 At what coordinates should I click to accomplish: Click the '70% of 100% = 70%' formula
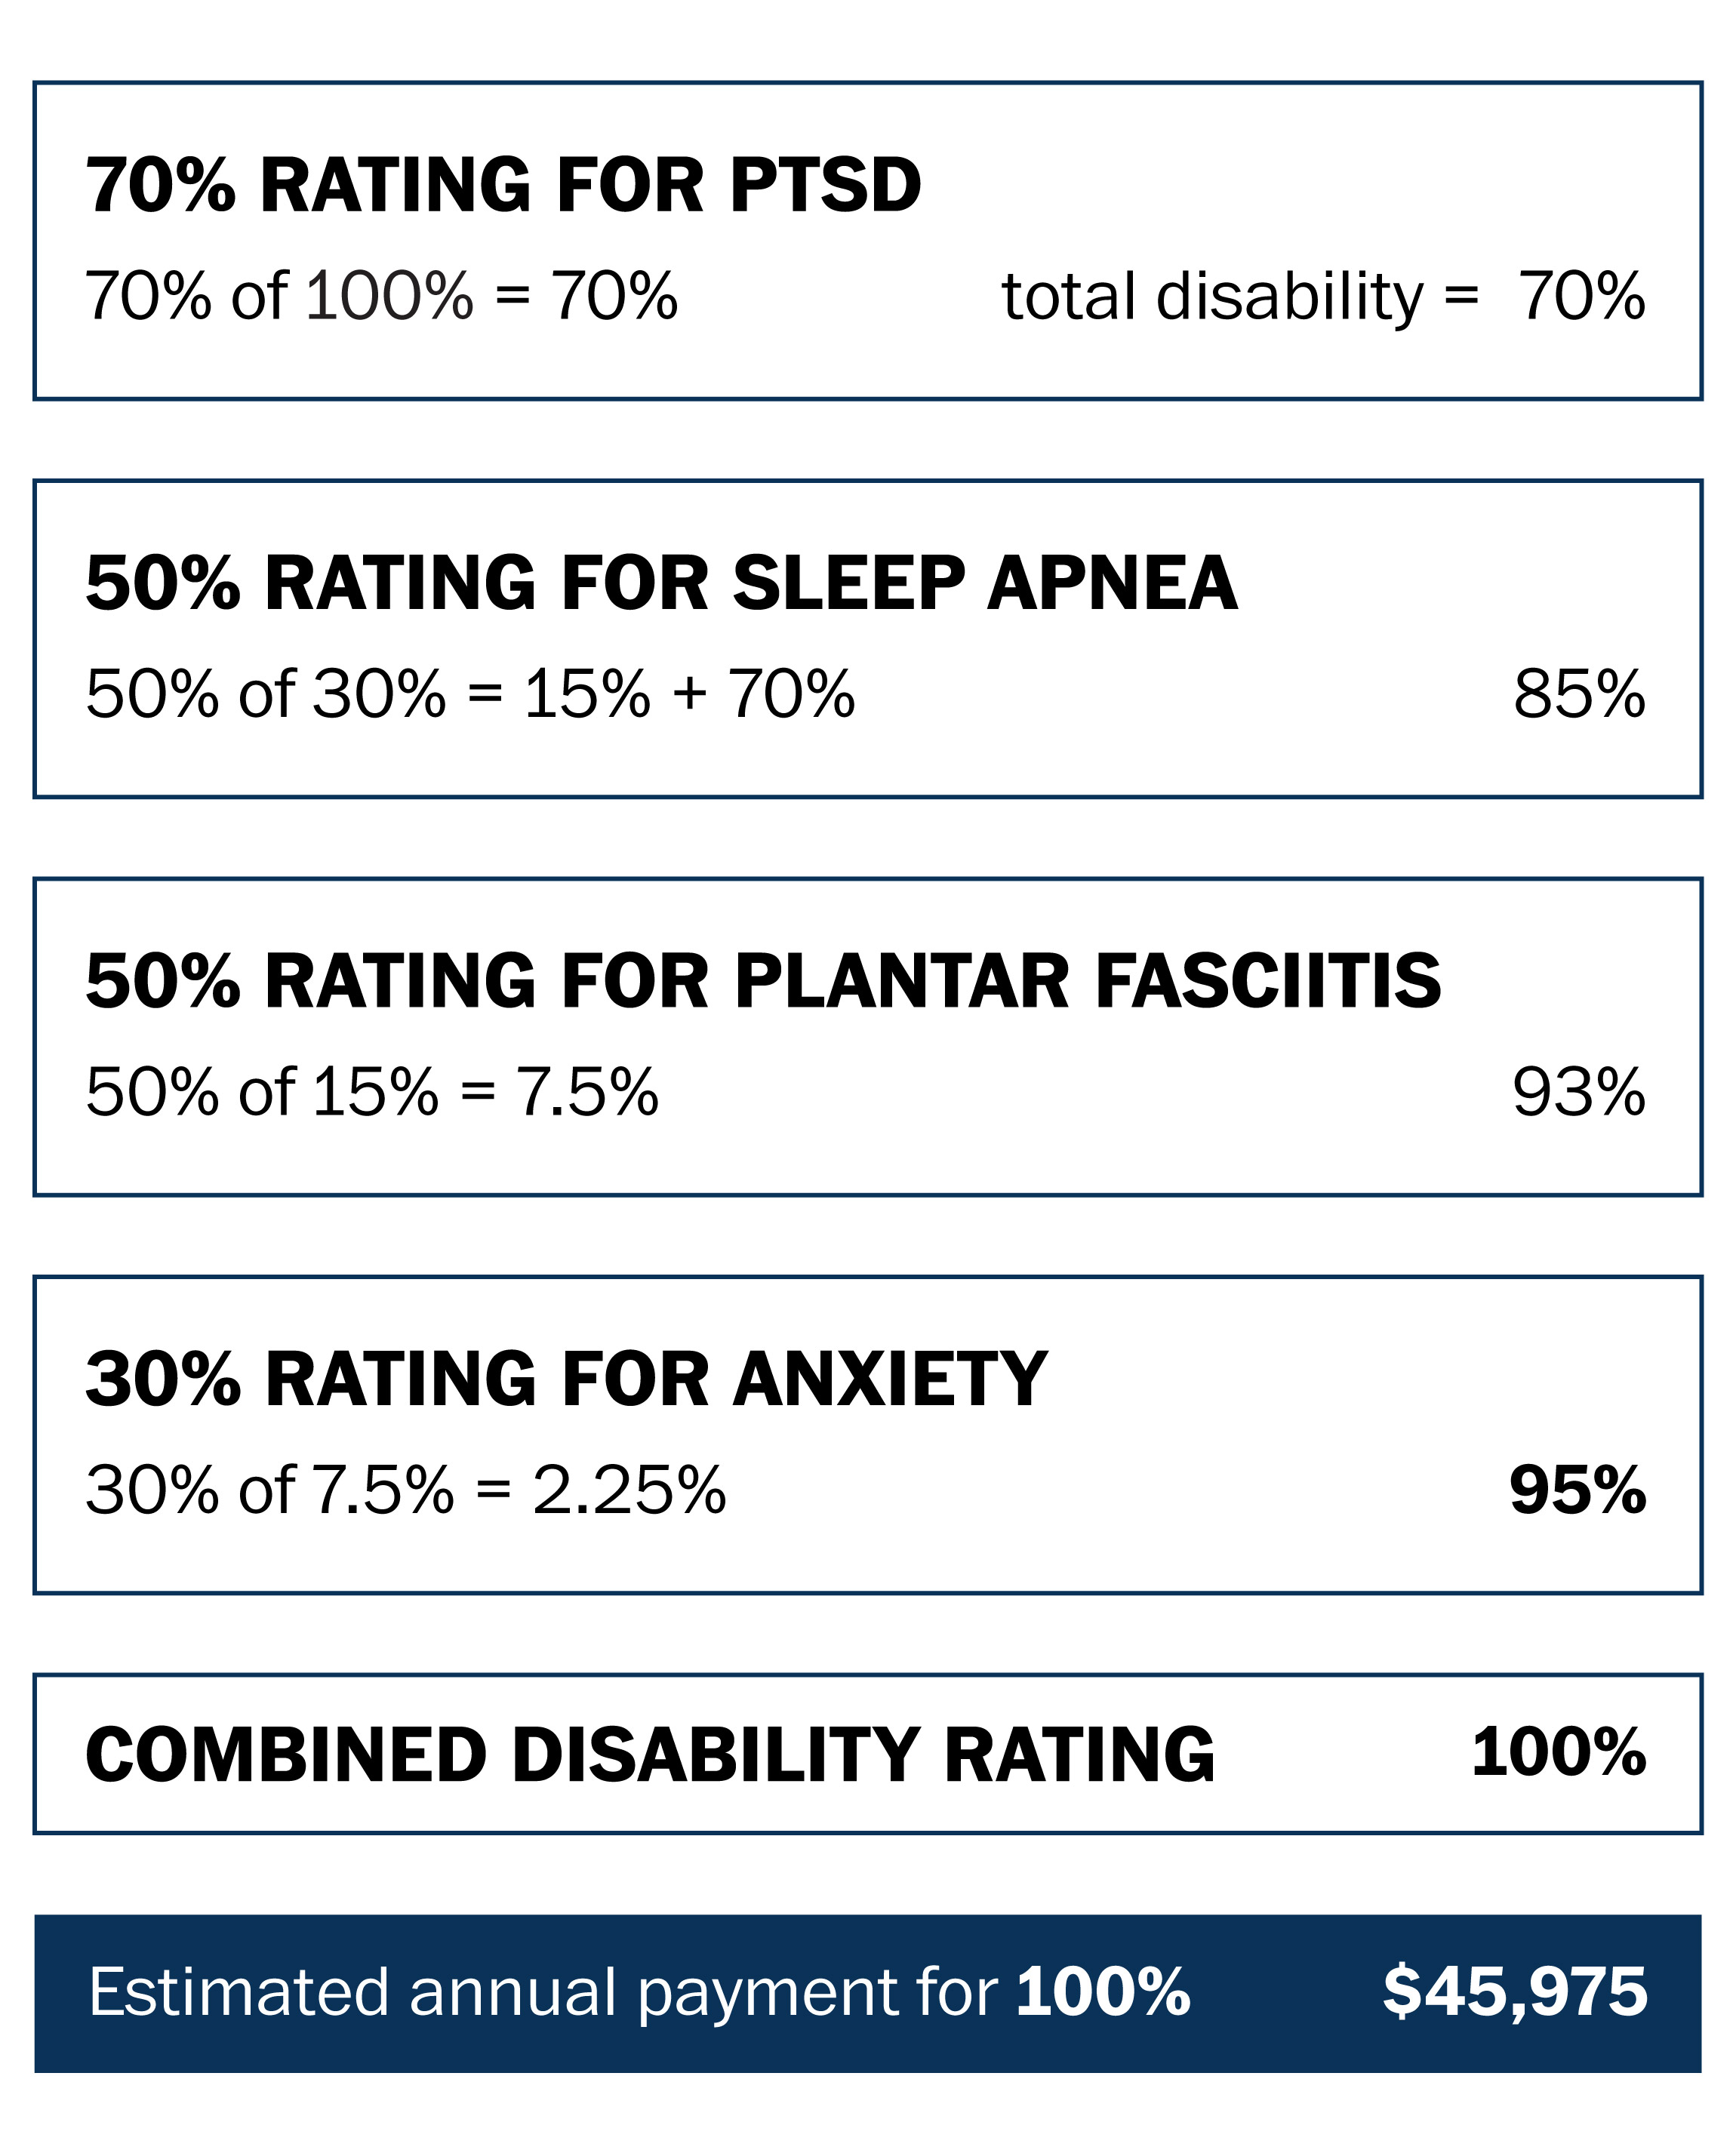coord(381,296)
